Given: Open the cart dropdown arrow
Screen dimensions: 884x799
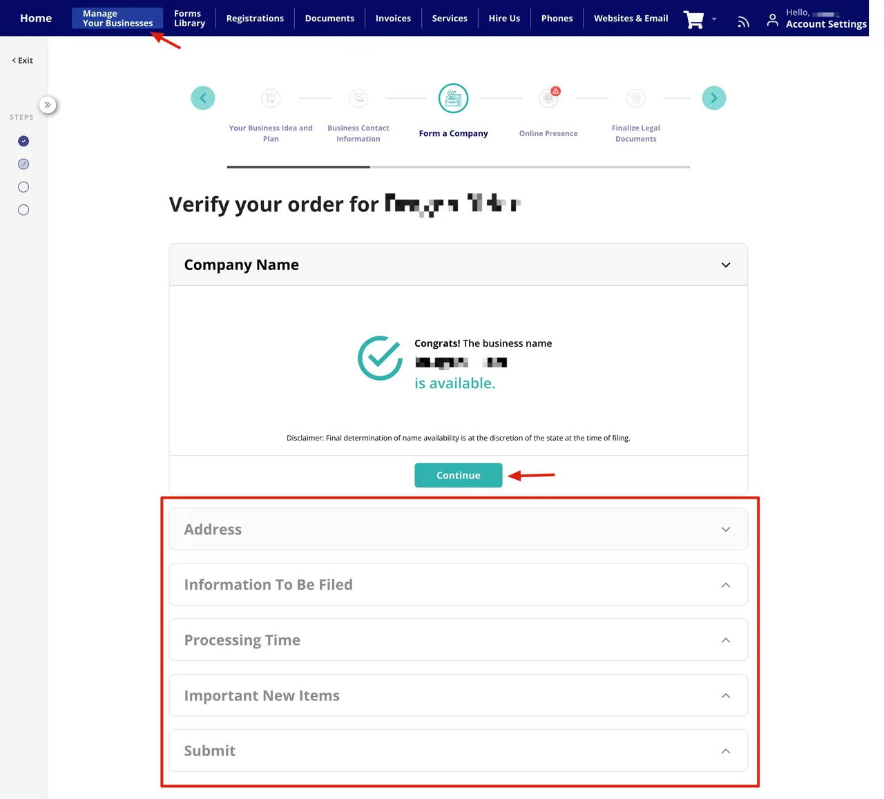Looking at the screenshot, I should (714, 19).
